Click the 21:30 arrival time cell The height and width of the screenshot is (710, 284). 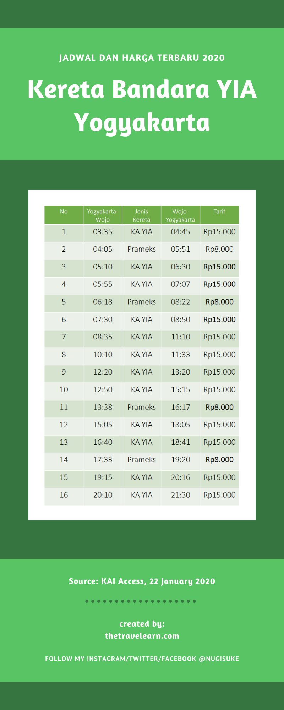click(180, 495)
